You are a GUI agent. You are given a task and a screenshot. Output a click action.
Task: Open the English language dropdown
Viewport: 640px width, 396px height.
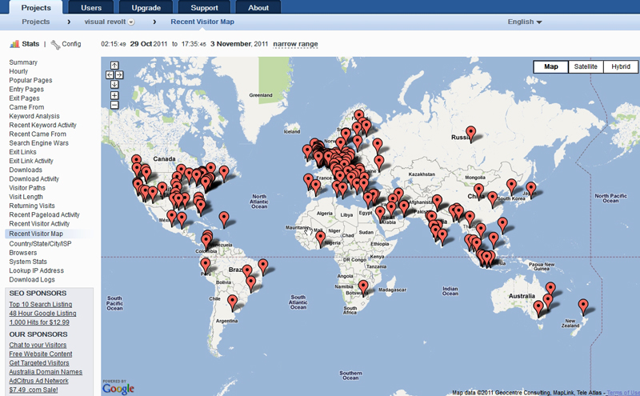(x=525, y=22)
